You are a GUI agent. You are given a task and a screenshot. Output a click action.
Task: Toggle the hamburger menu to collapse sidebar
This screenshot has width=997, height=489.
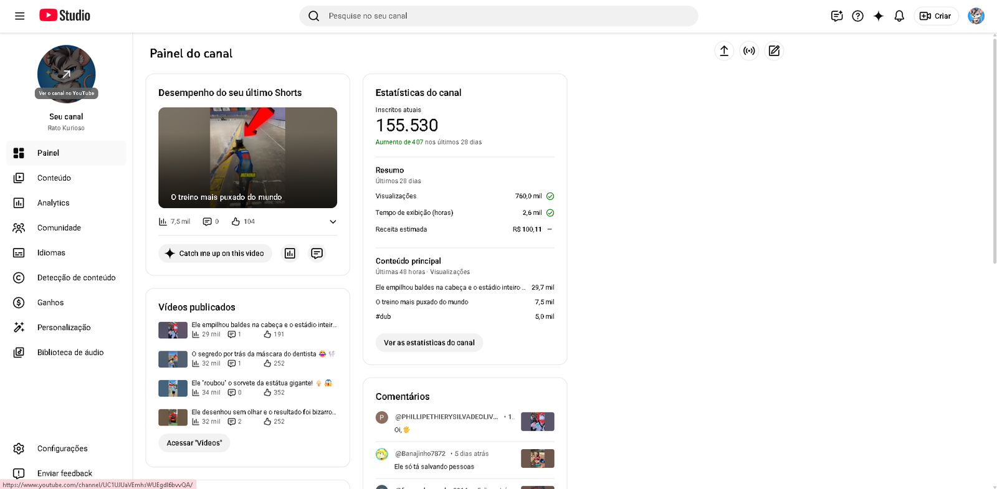[20, 16]
